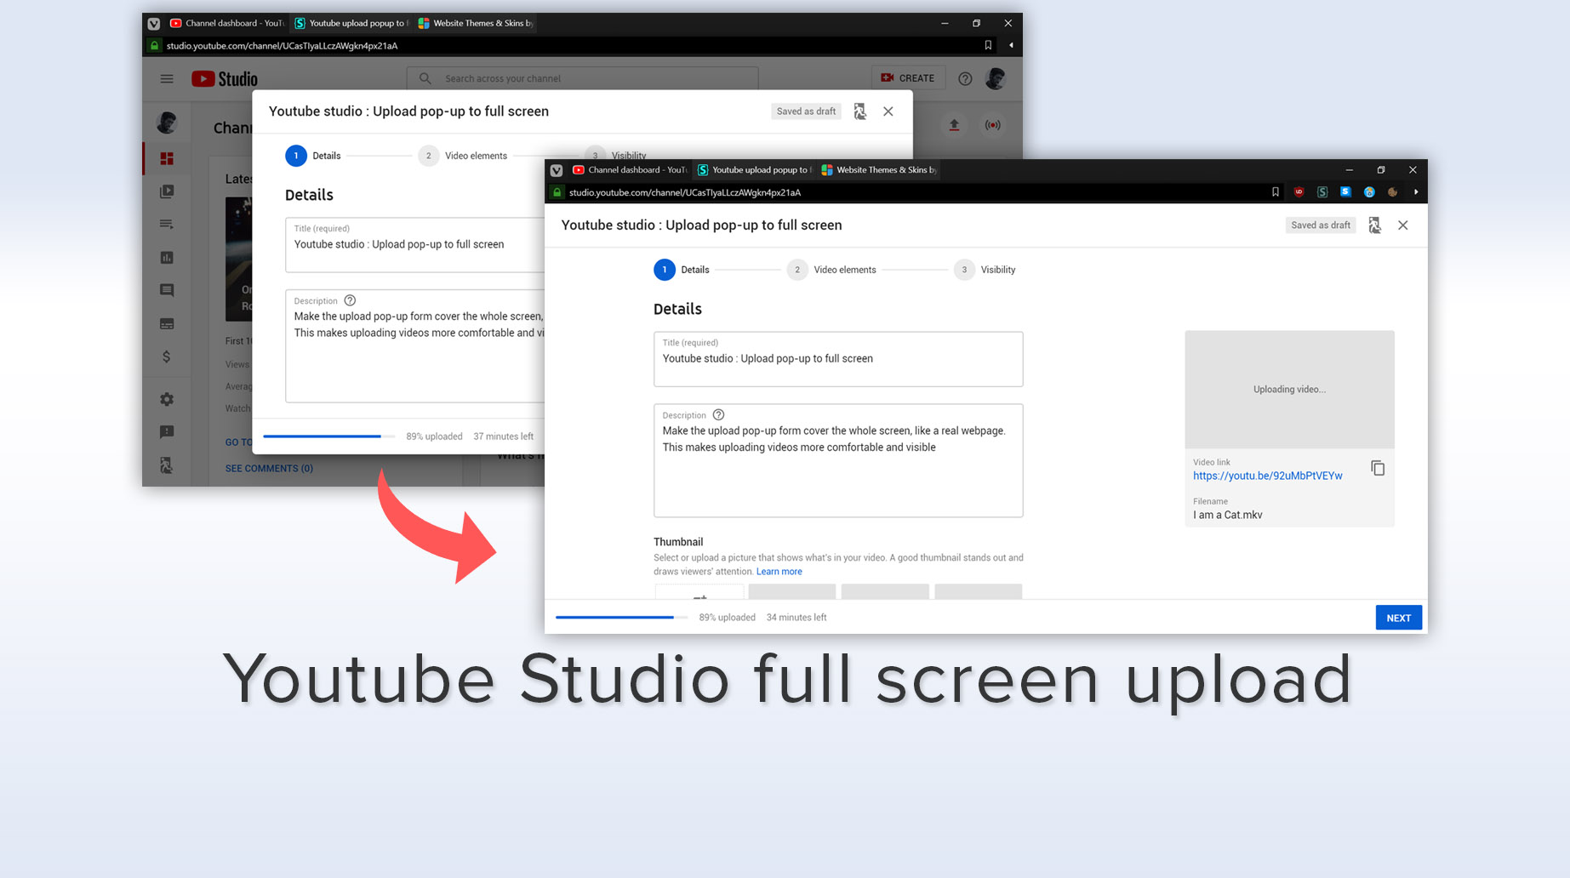
Task: Click the NEXT button
Action: (x=1398, y=618)
